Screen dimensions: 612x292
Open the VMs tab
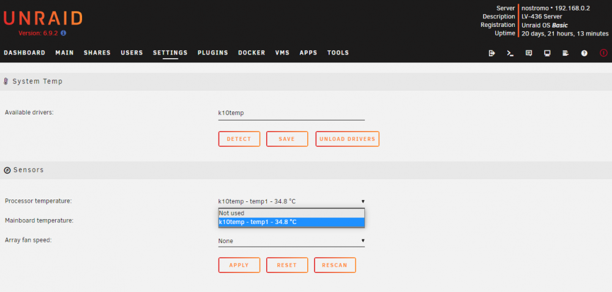pyautogui.click(x=282, y=53)
